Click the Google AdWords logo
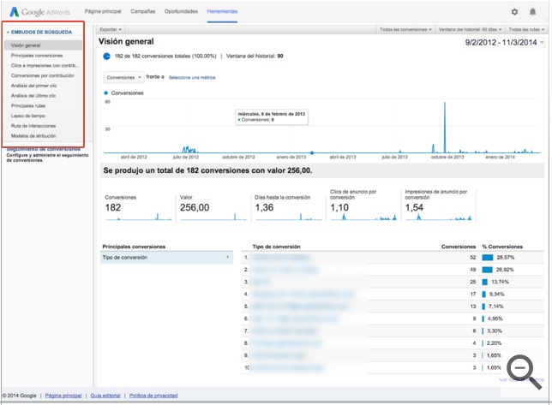Viewport: 552px width, 405px height. tap(41, 12)
